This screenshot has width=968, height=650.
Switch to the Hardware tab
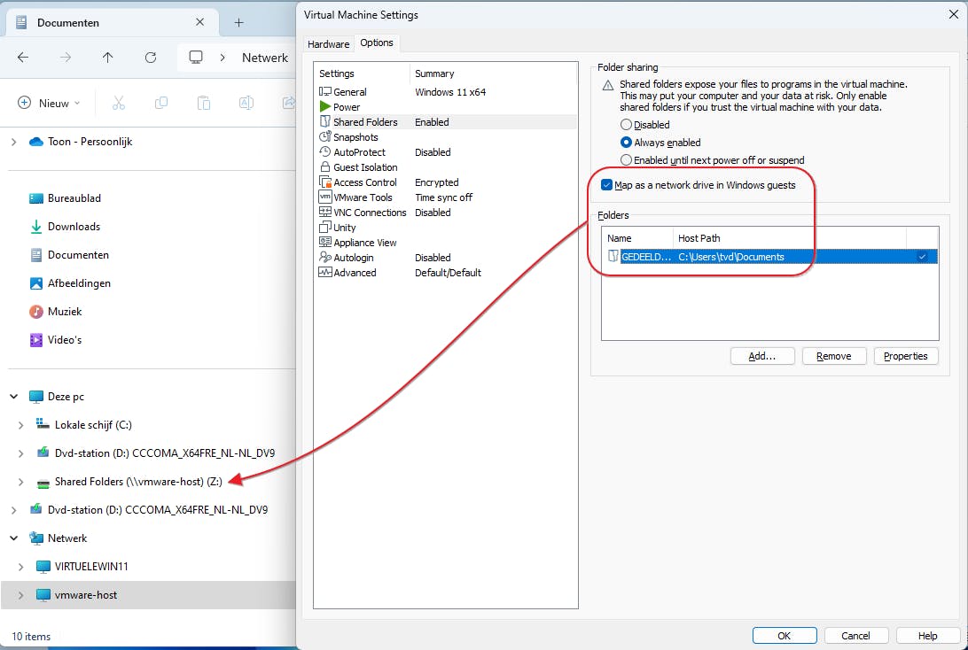click(328, 43)
